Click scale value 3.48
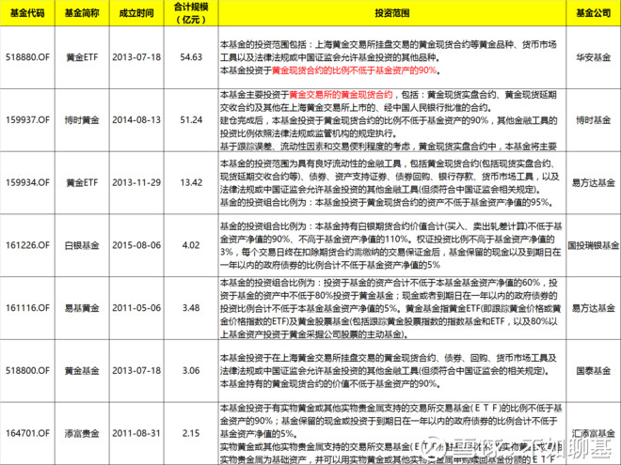Image resolution: width=621 pixels, height=465 pixels. pyautogui.click(x=191, y=308)
